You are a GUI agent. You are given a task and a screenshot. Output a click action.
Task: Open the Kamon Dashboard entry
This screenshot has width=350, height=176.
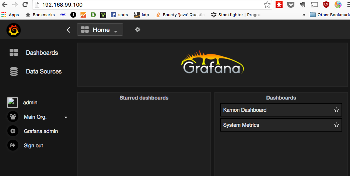tap(281, 110)
